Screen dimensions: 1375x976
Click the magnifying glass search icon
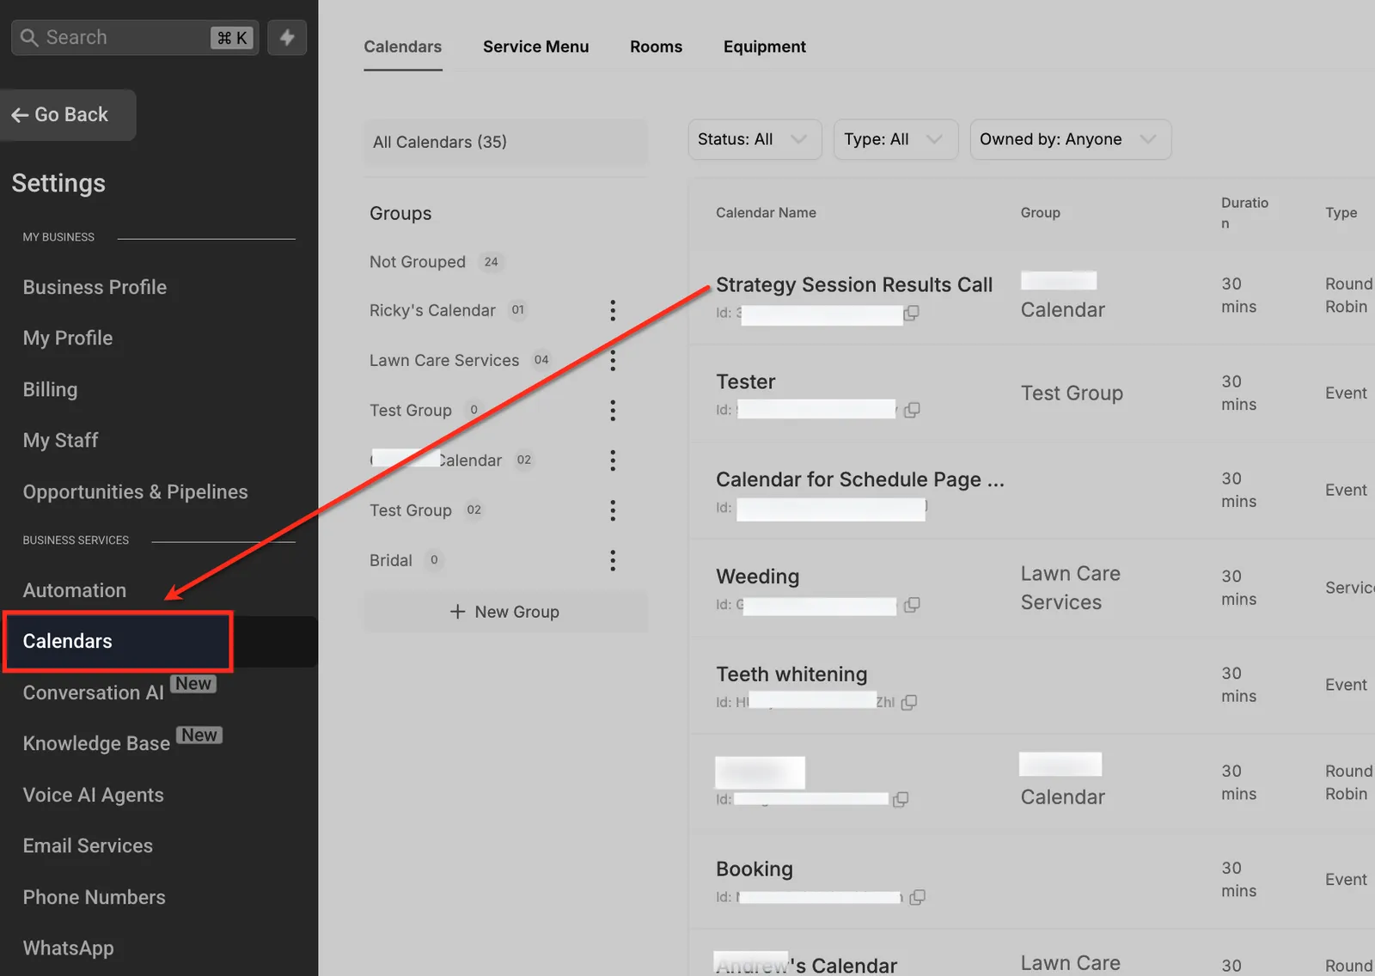coord(29,38)
